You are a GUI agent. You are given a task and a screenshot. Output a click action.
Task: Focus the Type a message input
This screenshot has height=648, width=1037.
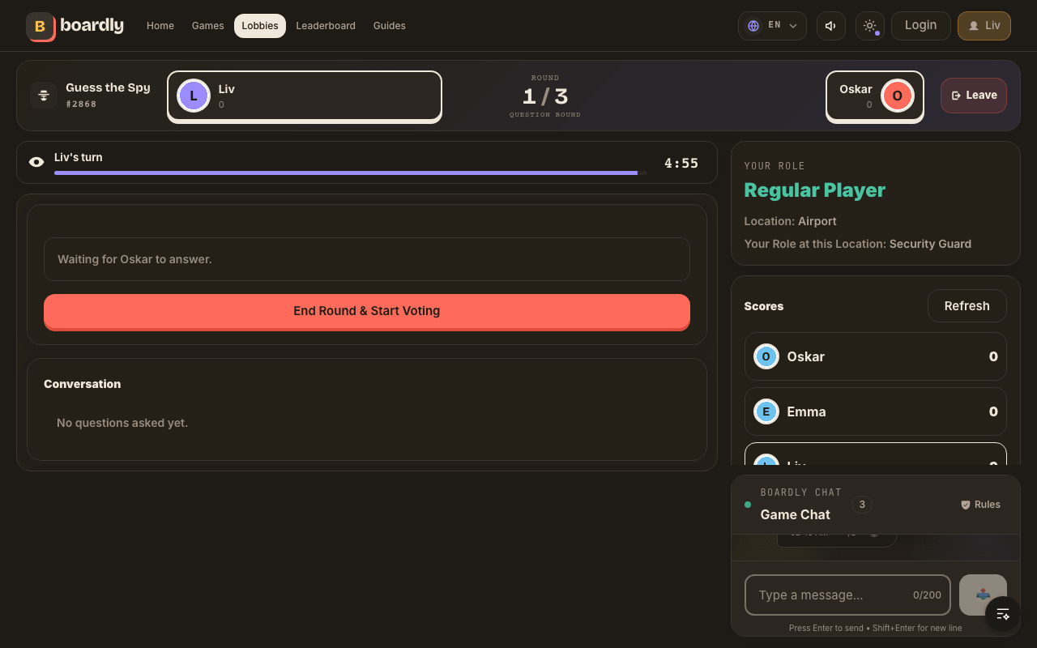pos(847,595)
